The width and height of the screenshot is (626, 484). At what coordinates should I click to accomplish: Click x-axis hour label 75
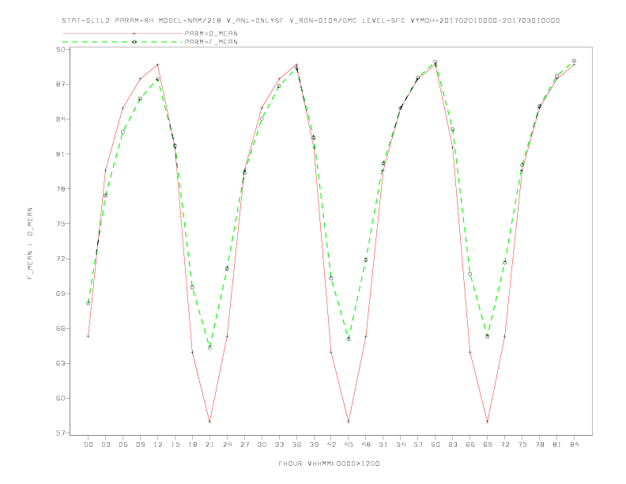click(522, 444)
